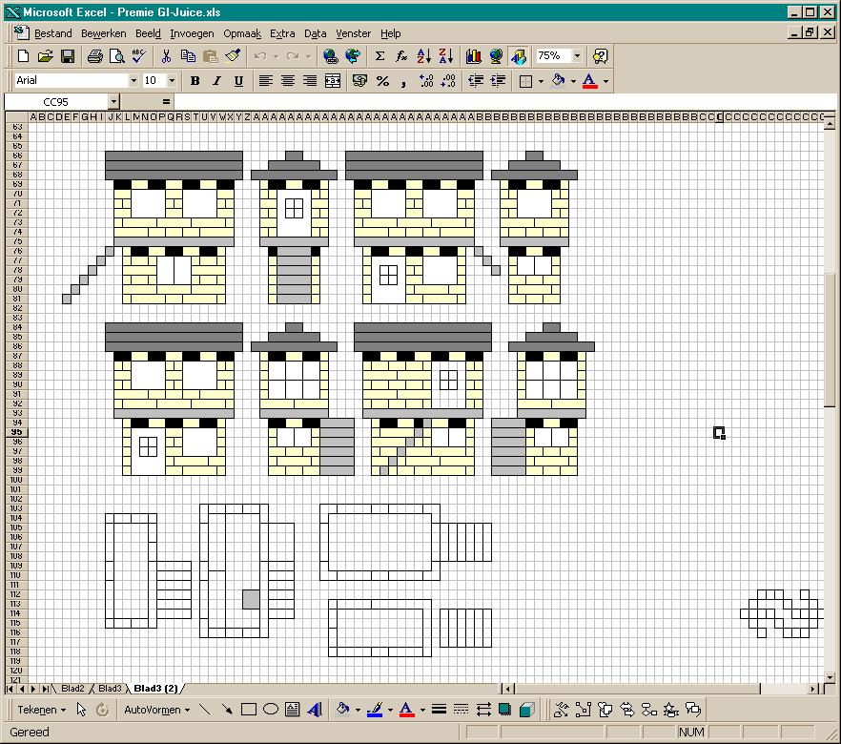Click the Save floppy disk icon
Viewport: 841px width, 744px height.
68,55
